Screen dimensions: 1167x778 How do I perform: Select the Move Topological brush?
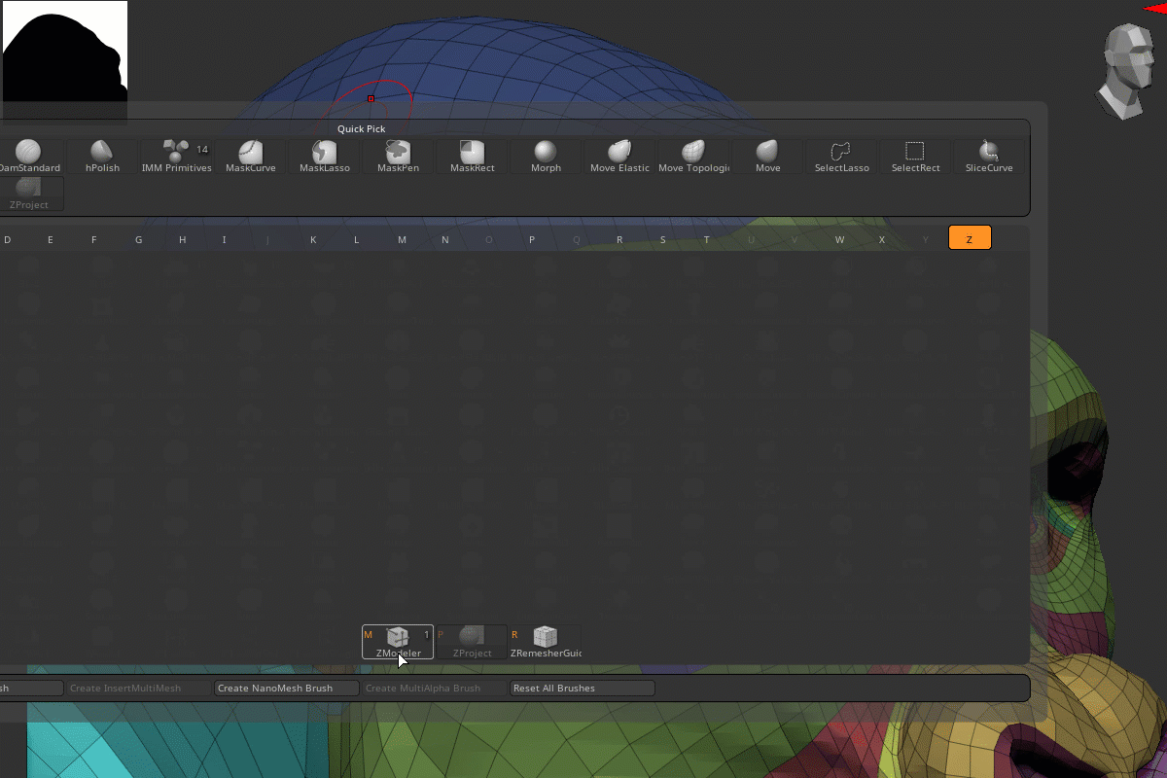point(693,156)
